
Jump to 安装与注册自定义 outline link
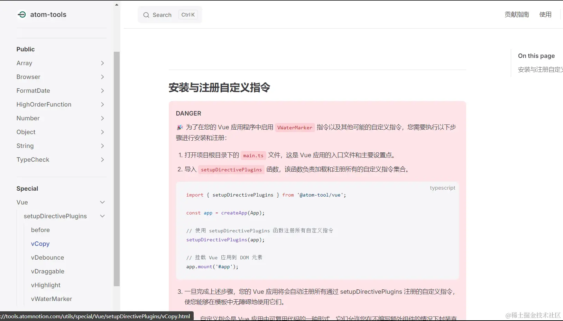(540, 70)
